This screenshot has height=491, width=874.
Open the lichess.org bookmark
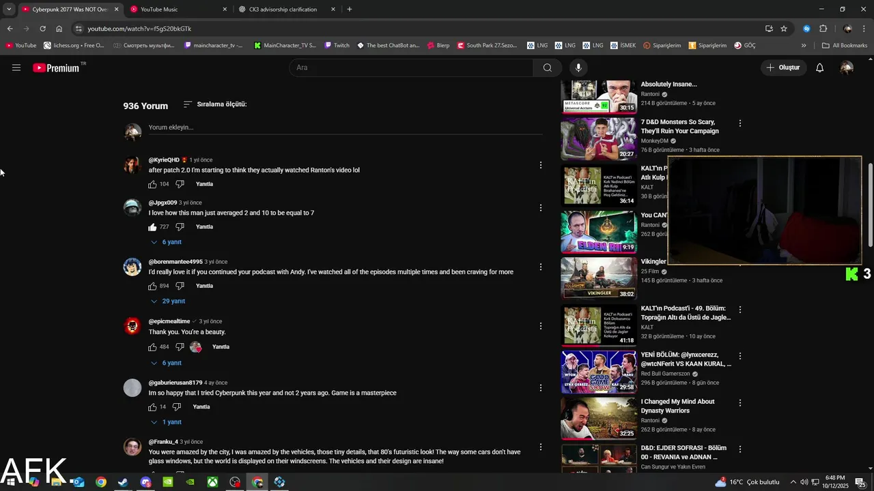[x=74, y=46]
